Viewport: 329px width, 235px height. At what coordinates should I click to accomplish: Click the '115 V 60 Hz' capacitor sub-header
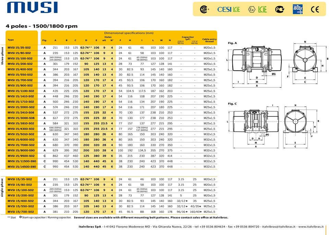pyautogui.click(x=195, y=42)
